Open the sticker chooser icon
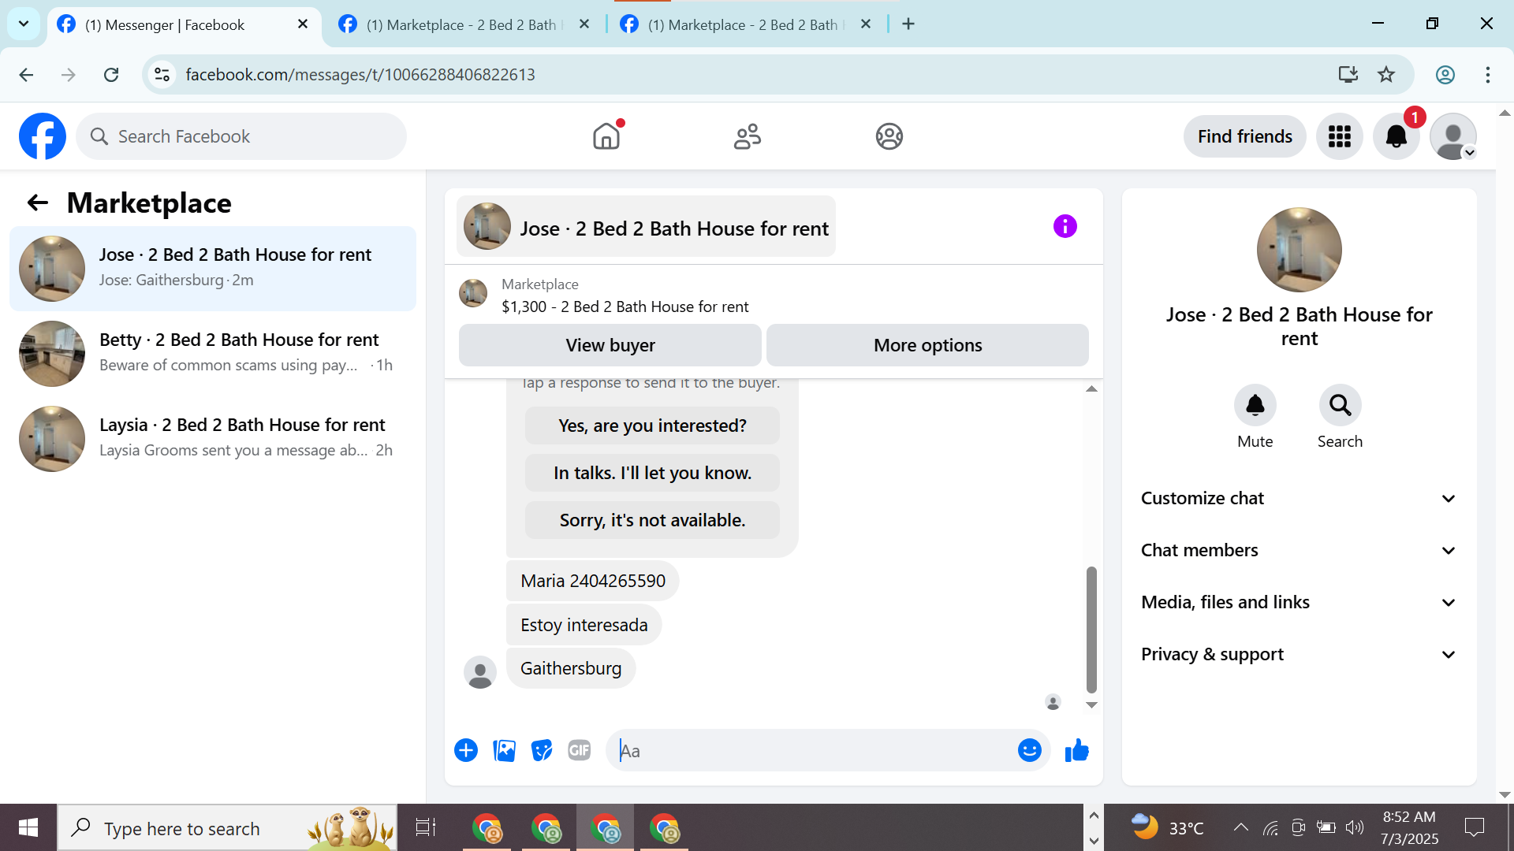 click(x=542, y=751)
